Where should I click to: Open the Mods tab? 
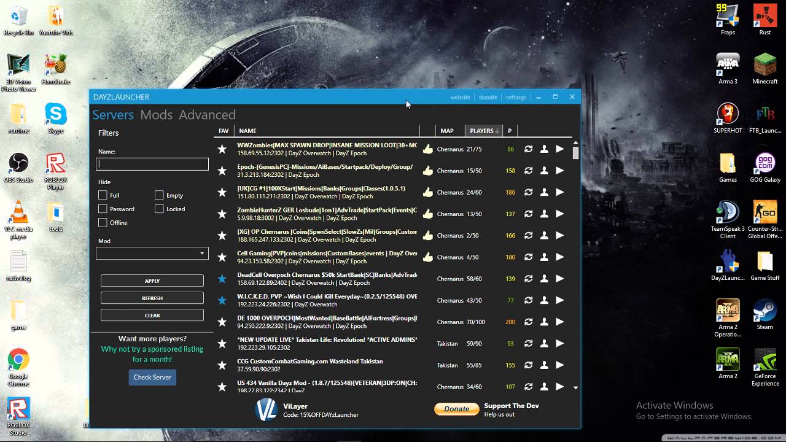[156, 115]
